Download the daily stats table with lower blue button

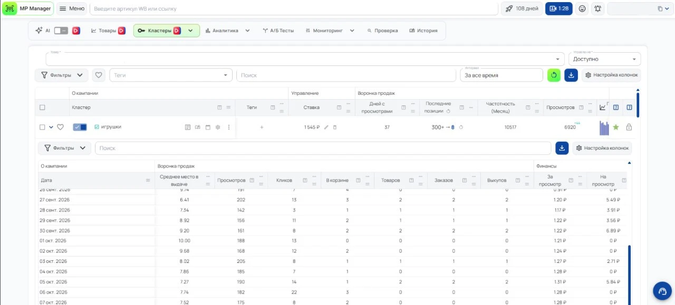(562, 148)
